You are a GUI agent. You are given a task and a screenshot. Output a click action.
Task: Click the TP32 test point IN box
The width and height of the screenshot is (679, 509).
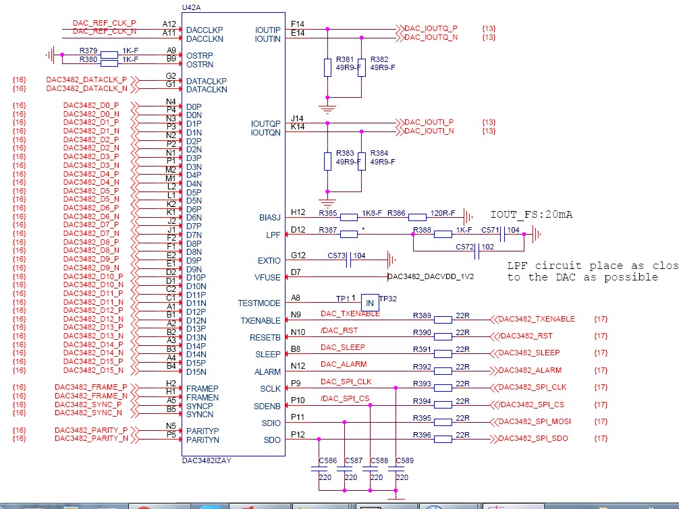tap(370, 303)
